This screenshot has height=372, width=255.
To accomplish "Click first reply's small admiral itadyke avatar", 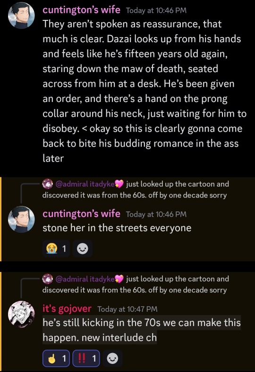I will pyautogui.click(x=48, y=184).
